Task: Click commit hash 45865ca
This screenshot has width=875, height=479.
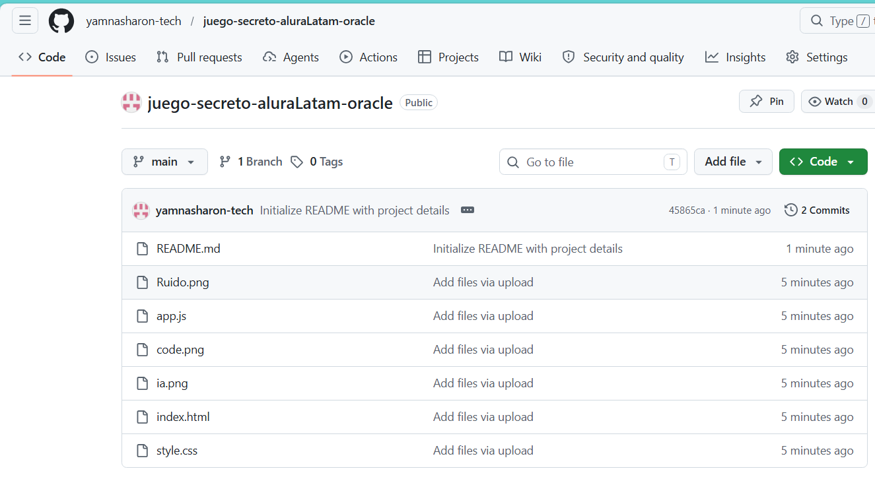Action: (x=687, y=210)
